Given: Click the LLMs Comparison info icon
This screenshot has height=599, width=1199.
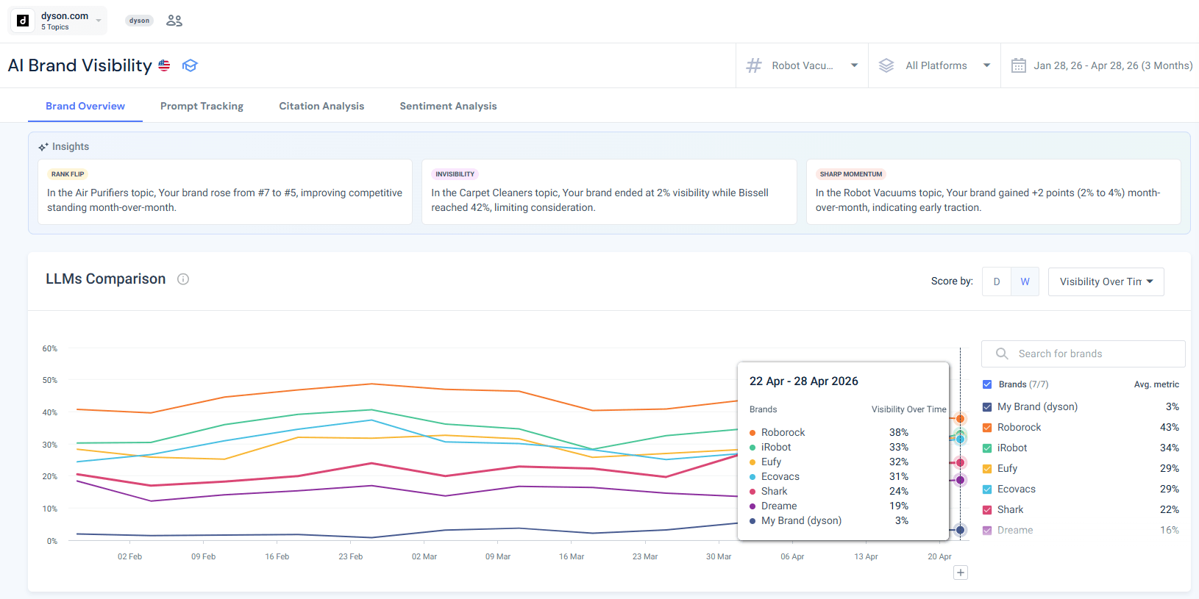Looking at the screenshot, I should [183, 279].
